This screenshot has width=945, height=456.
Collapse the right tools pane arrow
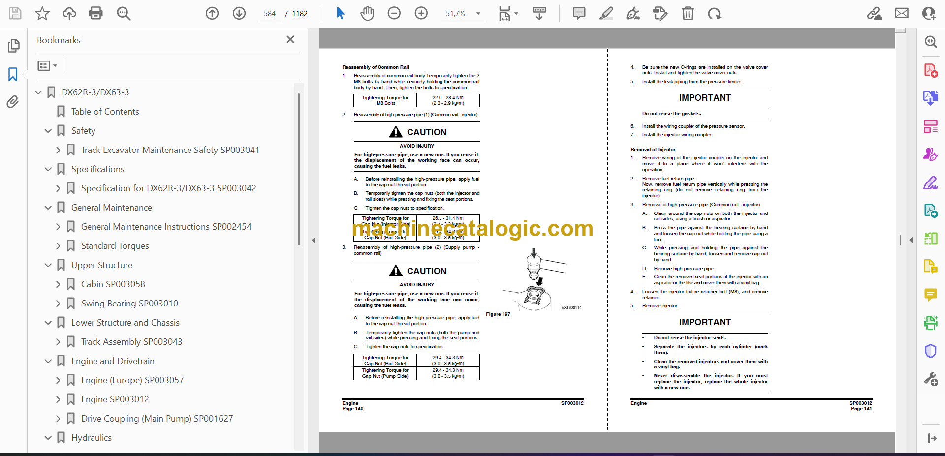point(911,240)
